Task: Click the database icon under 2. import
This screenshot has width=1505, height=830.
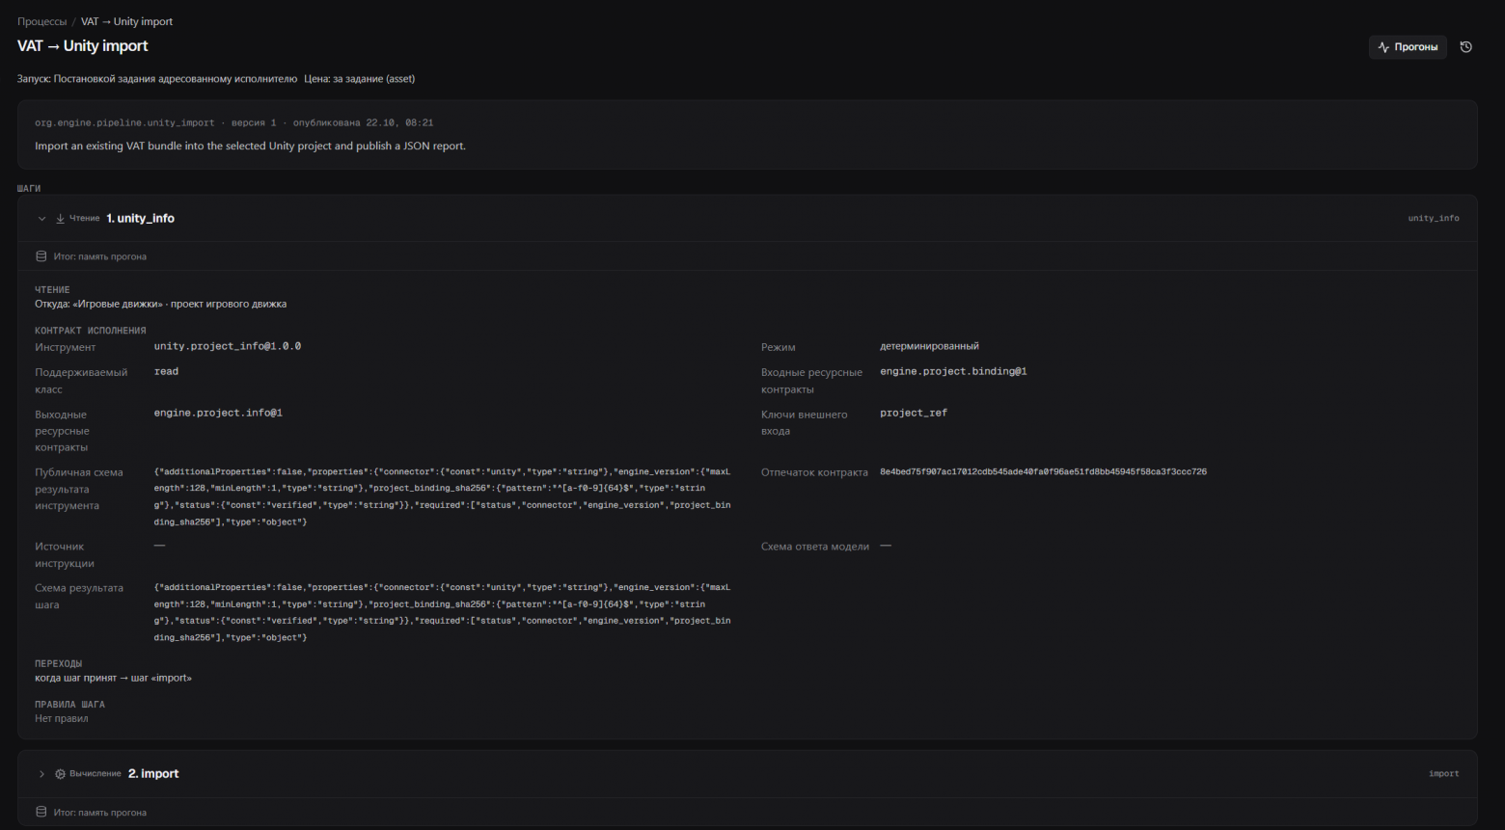Action: pos(41,813)
